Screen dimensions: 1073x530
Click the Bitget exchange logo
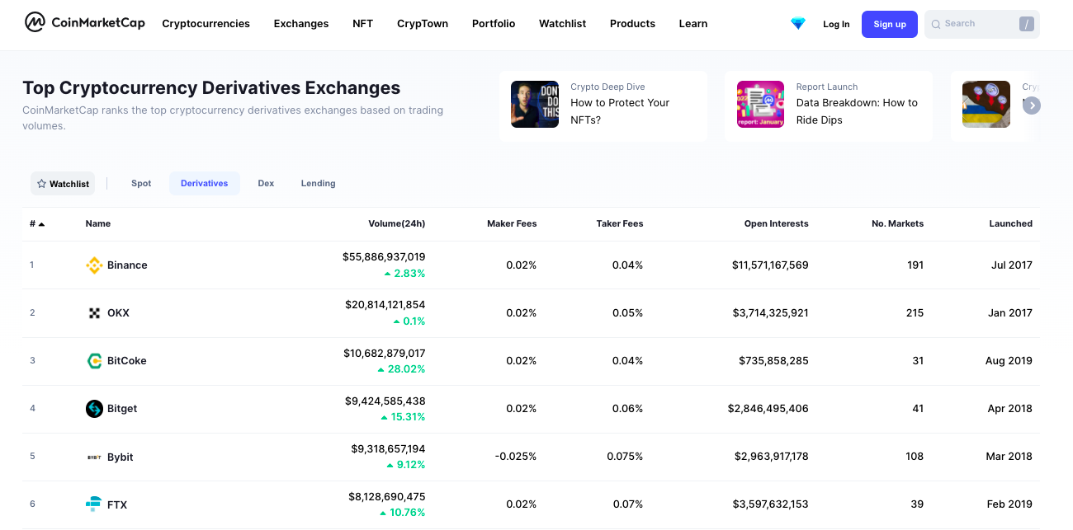(94, 409)
